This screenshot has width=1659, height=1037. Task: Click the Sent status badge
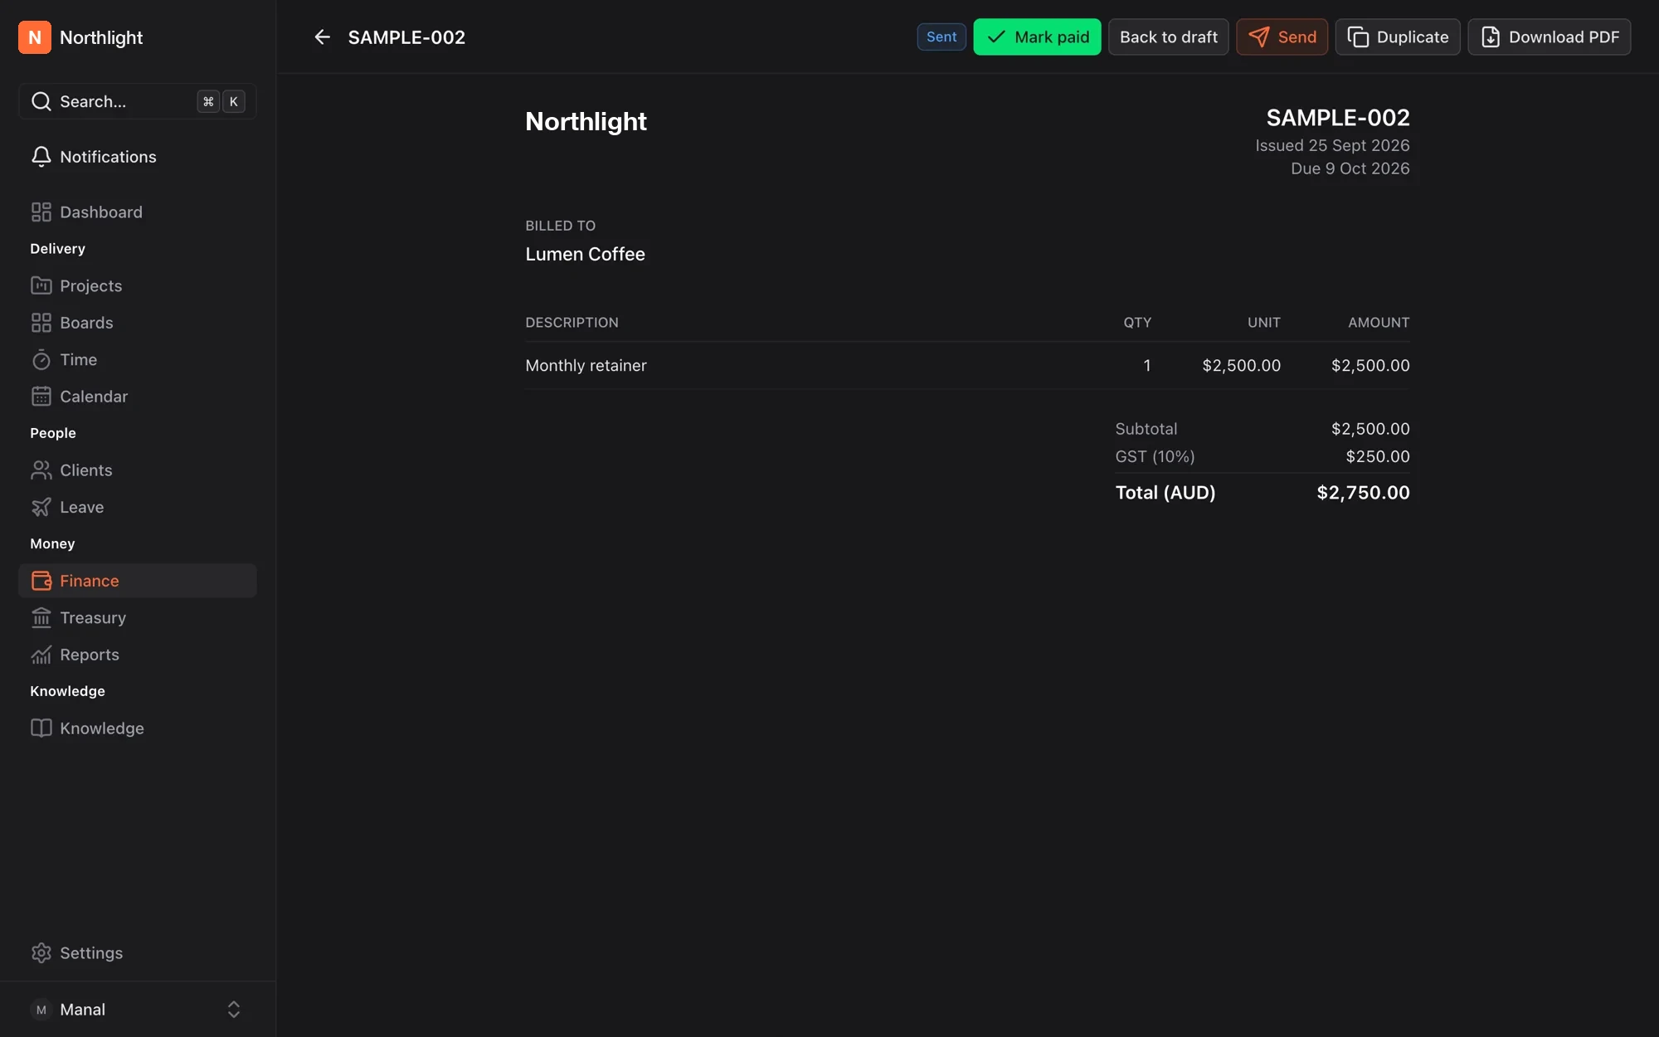point(941,37)
